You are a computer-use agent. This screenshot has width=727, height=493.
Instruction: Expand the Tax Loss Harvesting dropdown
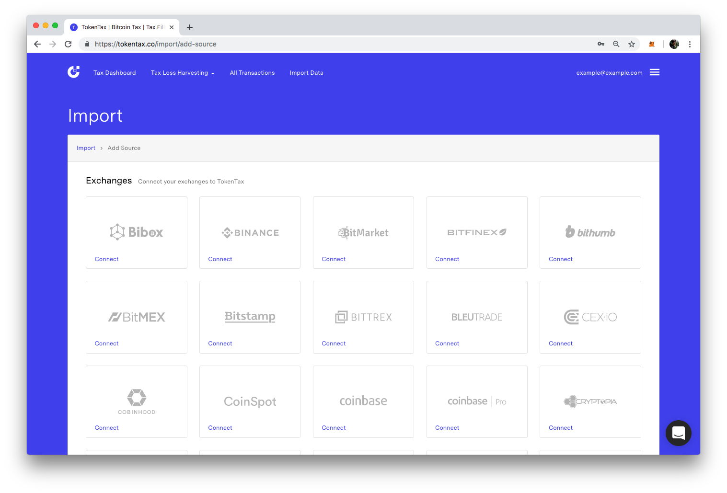(x=183, y=73)
